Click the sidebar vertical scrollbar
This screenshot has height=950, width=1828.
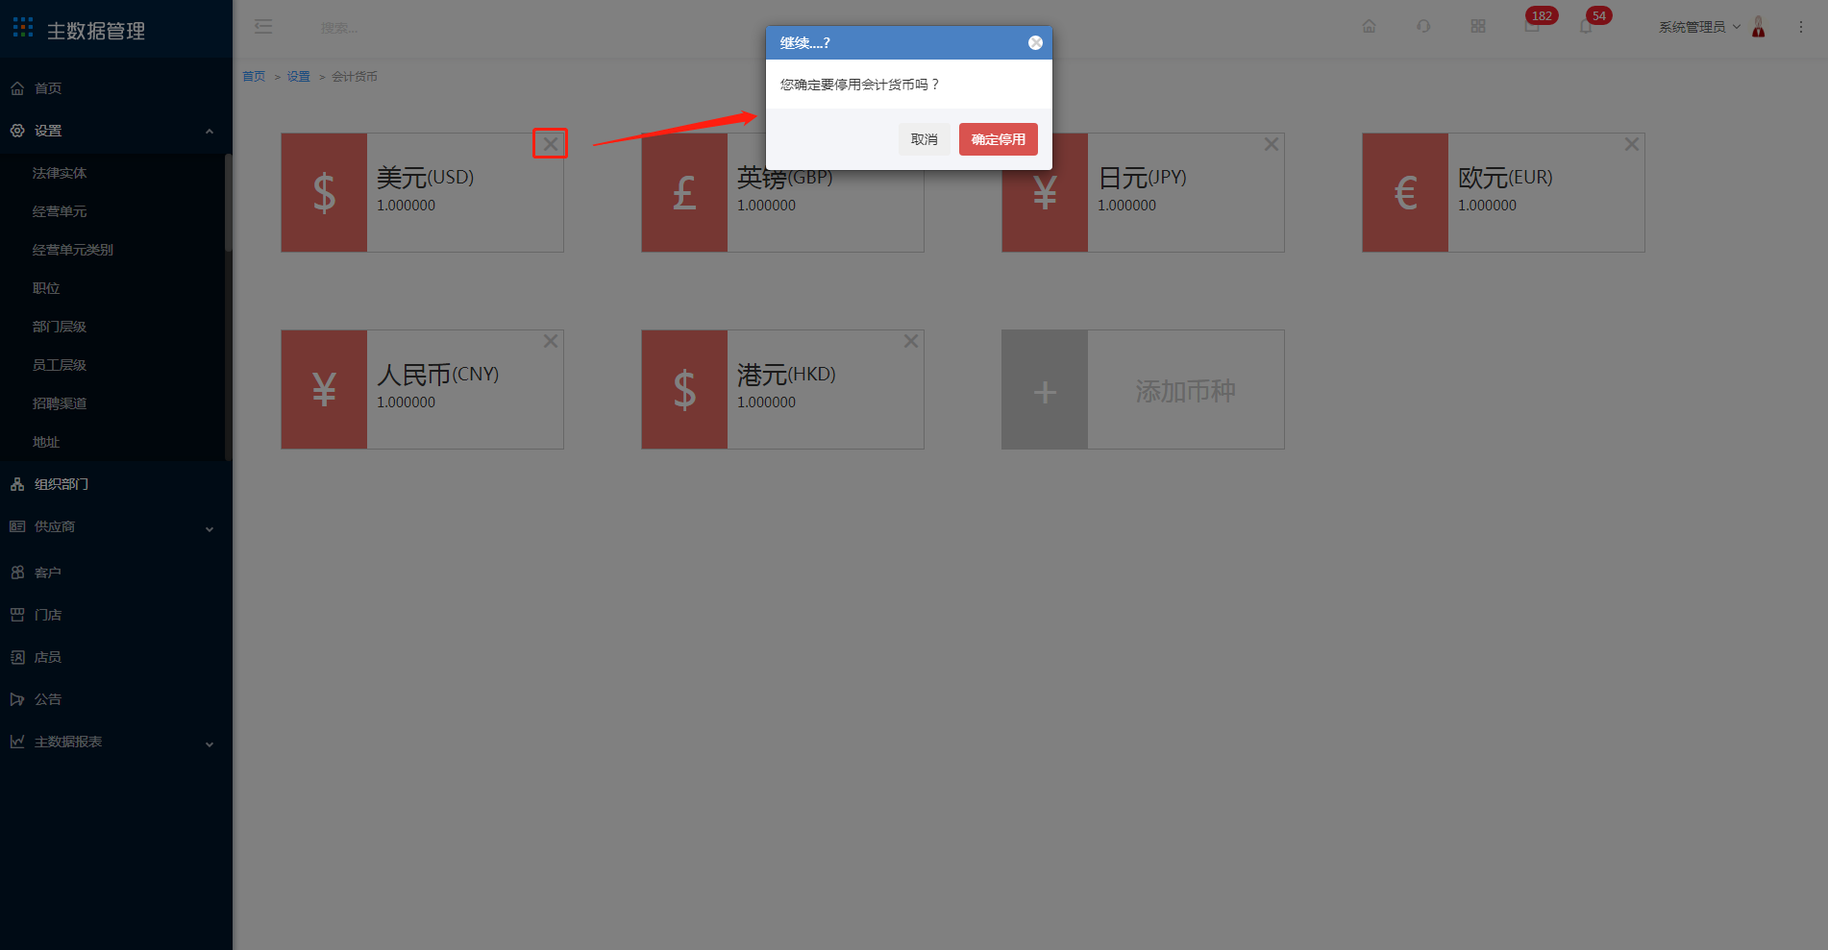[229, 203]
